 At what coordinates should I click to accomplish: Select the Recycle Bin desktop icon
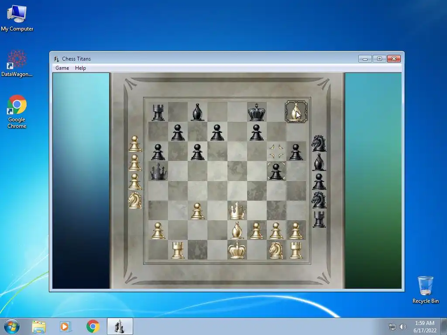[425, 290]
